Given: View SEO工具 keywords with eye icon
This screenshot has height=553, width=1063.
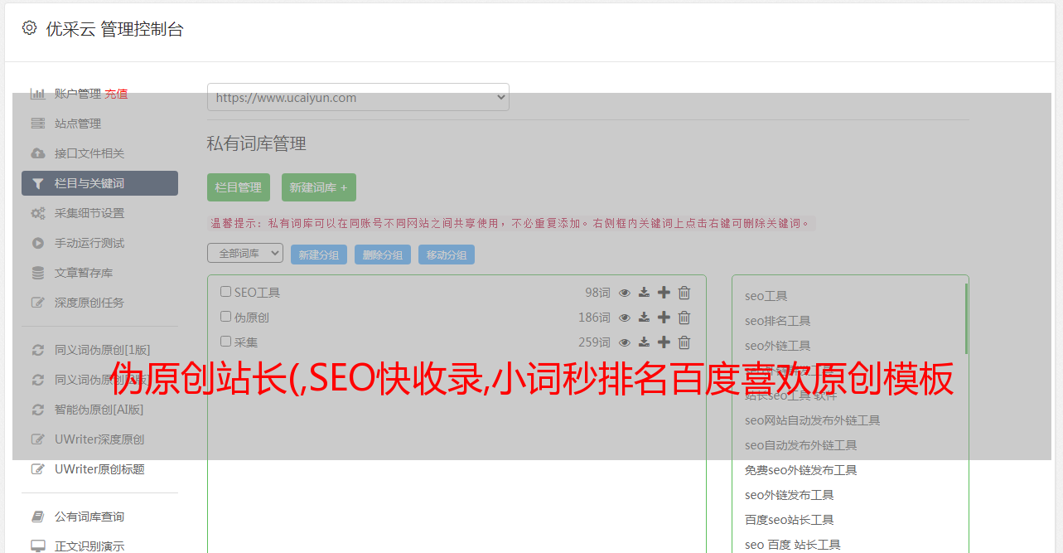Looking at the screenshot, I should click(x=625, y=293).
